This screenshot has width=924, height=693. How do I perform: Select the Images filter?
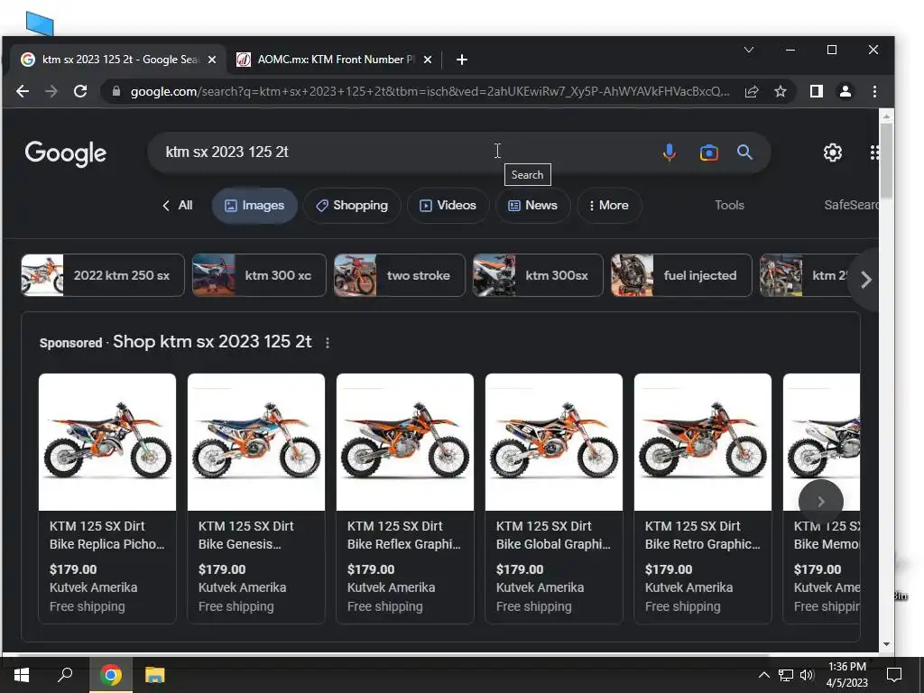click(254, 206)
